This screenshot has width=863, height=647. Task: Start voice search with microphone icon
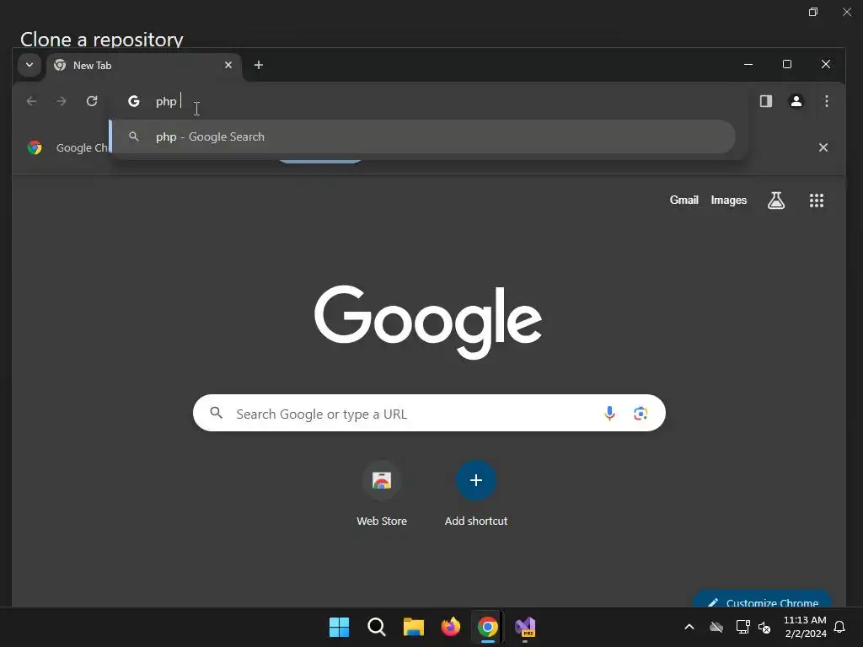click(x=609, y=413)
